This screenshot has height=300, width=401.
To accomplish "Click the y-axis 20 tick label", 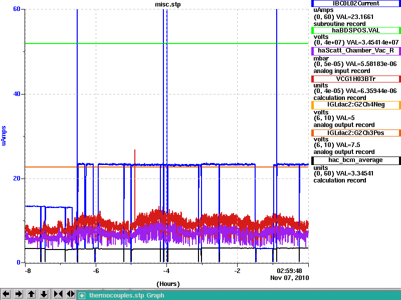I will click(17, 178).
